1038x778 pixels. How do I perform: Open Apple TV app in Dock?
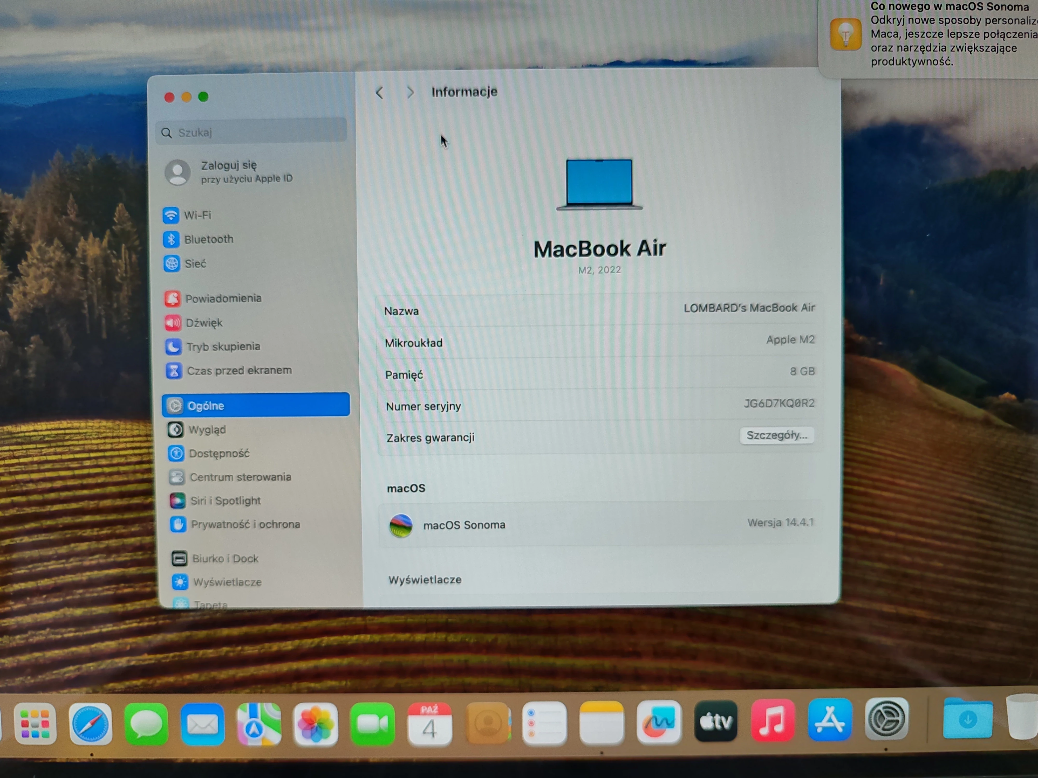point(715,721)
